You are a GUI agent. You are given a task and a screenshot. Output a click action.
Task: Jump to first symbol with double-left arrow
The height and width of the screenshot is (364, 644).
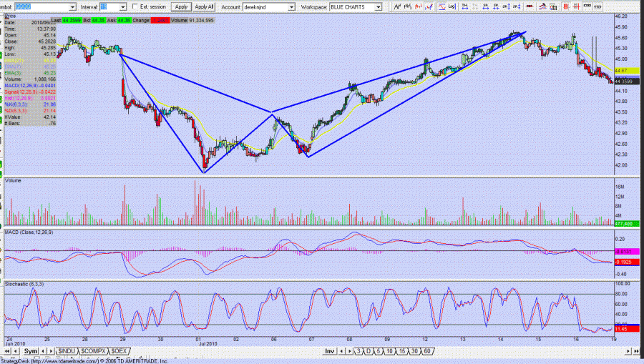click(x=7, y=351)
